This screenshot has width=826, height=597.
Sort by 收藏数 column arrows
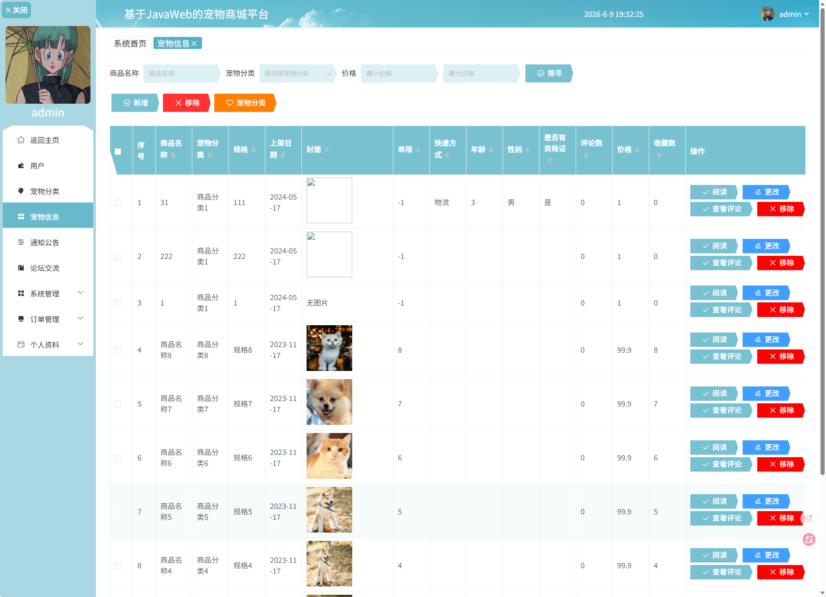pos(659,155)
